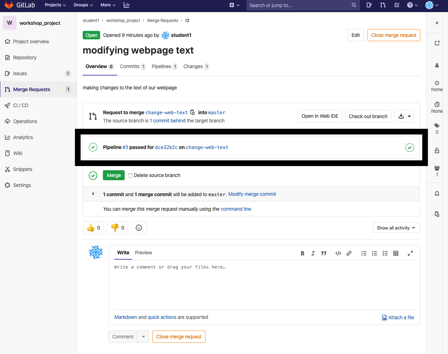Viewport: 448px width, 354px height.
Task: Collapse the right sidebar
Action: 437,23
